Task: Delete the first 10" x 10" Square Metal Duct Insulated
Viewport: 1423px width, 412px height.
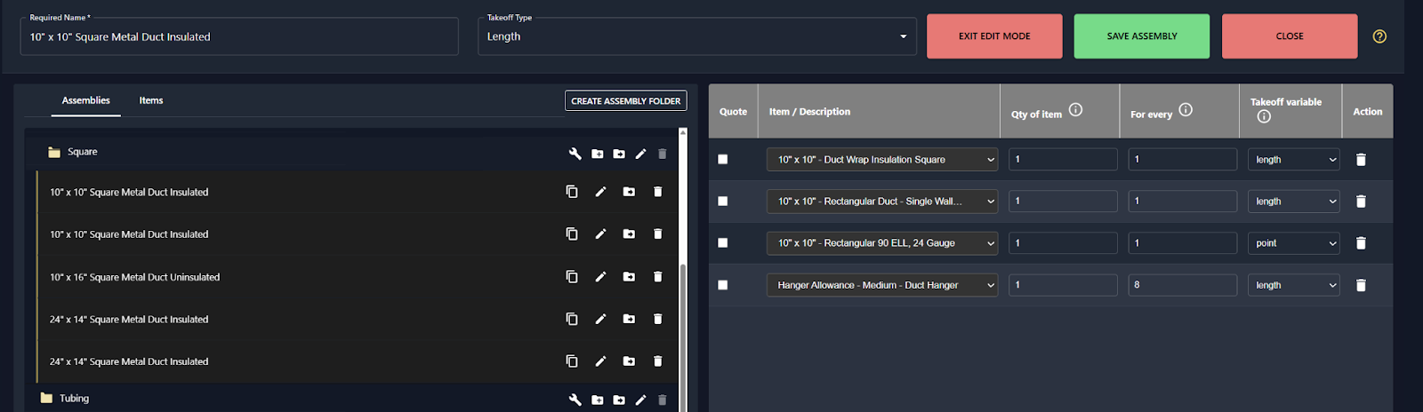Action: coord(657,191)
